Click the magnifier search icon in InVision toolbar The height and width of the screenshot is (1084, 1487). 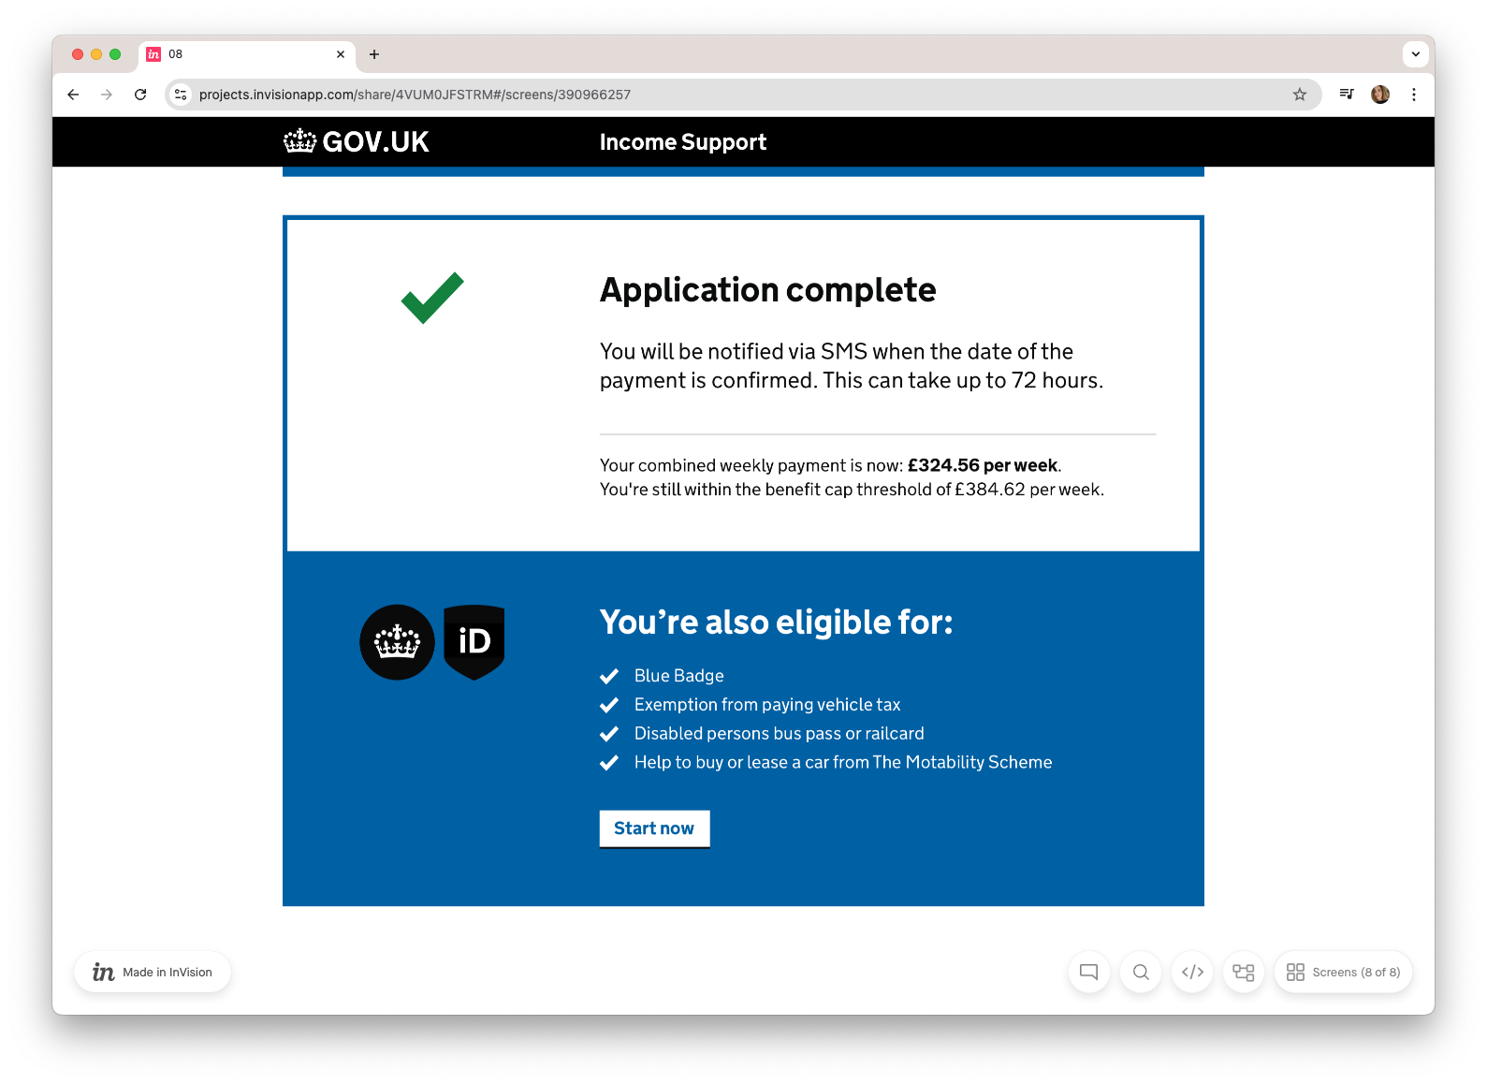[1141, 972]
